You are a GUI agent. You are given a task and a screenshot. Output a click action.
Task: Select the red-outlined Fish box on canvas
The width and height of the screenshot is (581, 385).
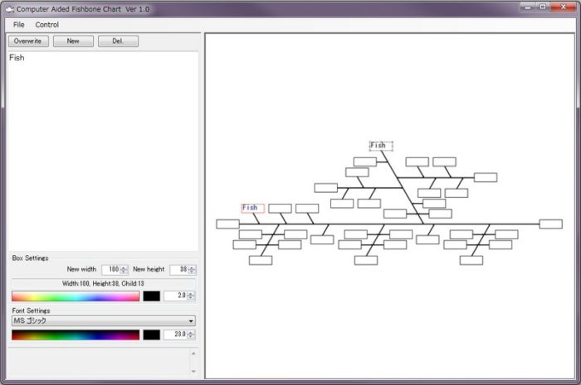pos(252,208)
